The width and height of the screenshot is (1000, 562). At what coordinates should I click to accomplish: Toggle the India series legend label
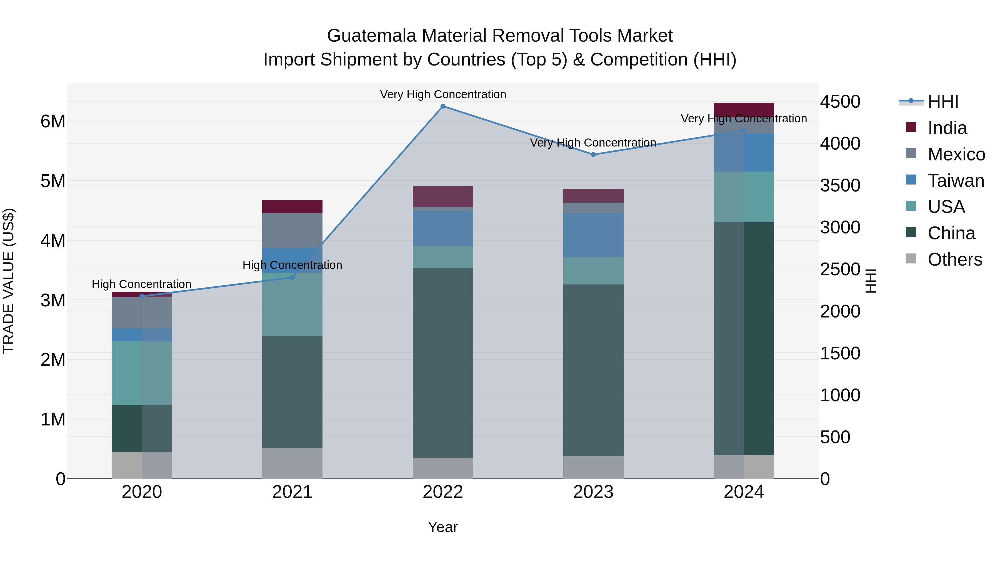pyautogui.click(x=947, y=128)
